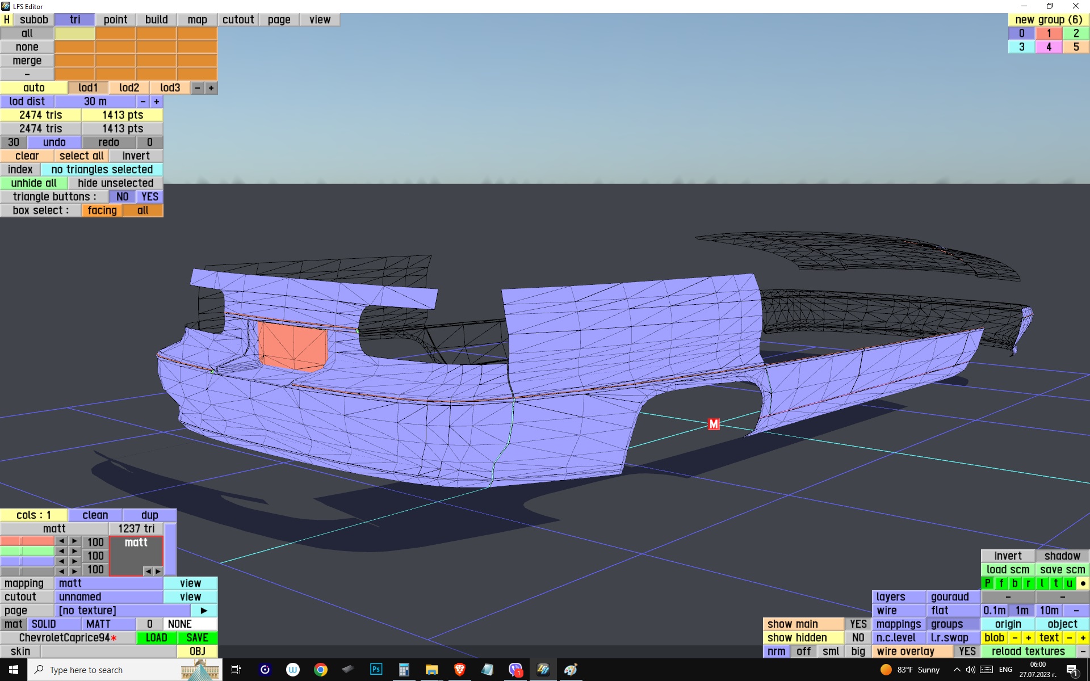1090x681 pixels.
Task: Open Photoshop from the taskbar
Action: [376, 670]
